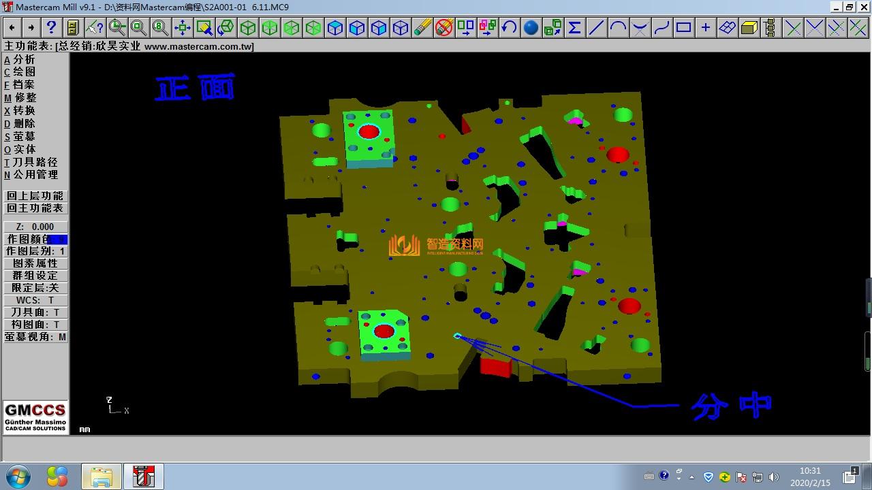Click the fit-to-screen pan icon
This screenshot has width=872, height=490.
click(x=182, y=27)
